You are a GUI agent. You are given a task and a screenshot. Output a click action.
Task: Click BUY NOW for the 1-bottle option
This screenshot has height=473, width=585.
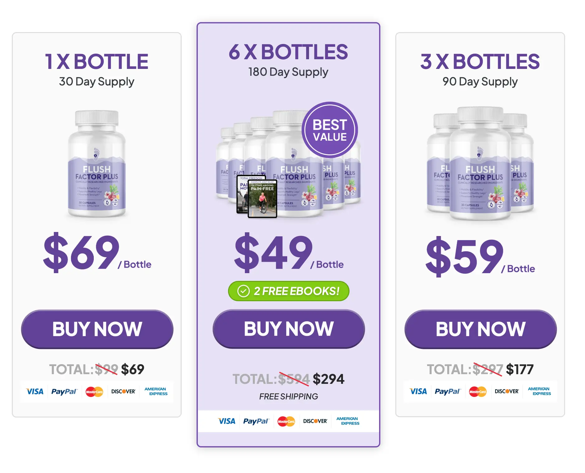point(97,328)
